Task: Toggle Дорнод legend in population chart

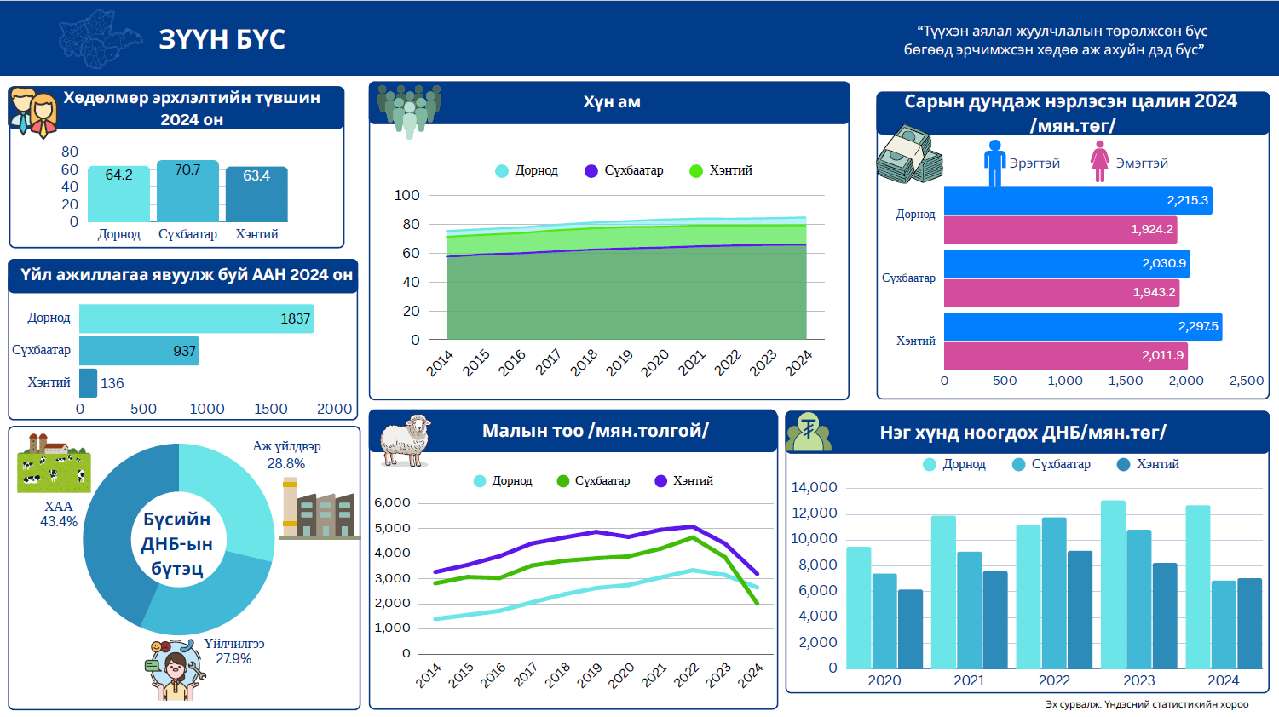Action: [527, 170]
